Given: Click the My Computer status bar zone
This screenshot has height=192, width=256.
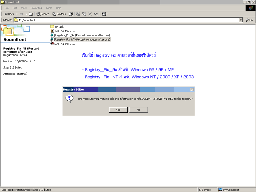Looking at the screenshot, I should pos(236,190).
